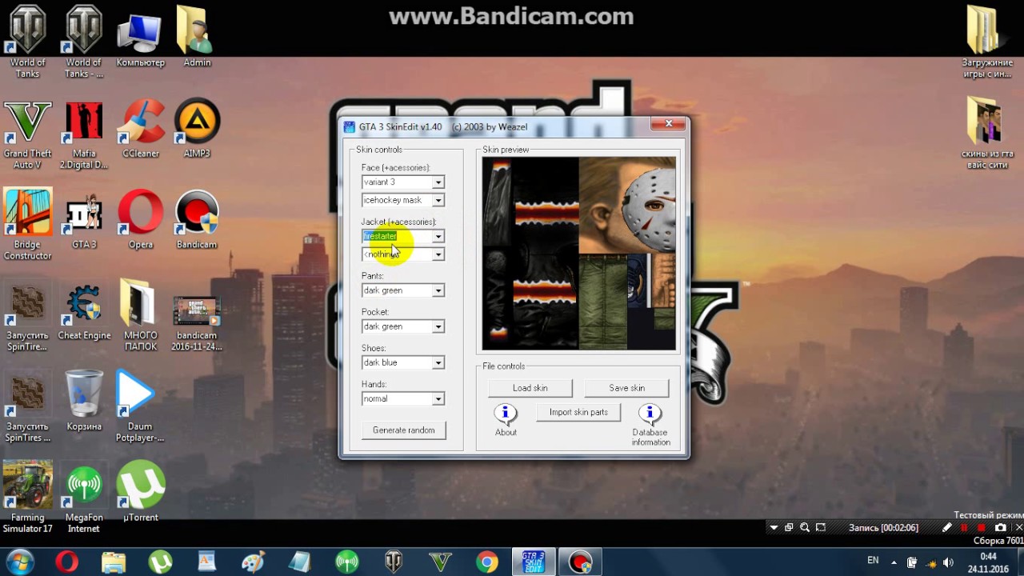Expand the firestarter jacket dropdown
The height and width of the screenshot is (576, 1024).
coord(438,237)
